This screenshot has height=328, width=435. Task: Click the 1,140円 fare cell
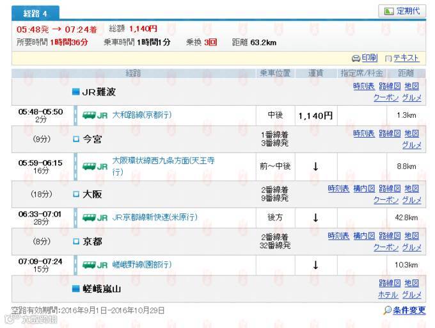pos(316,115)
